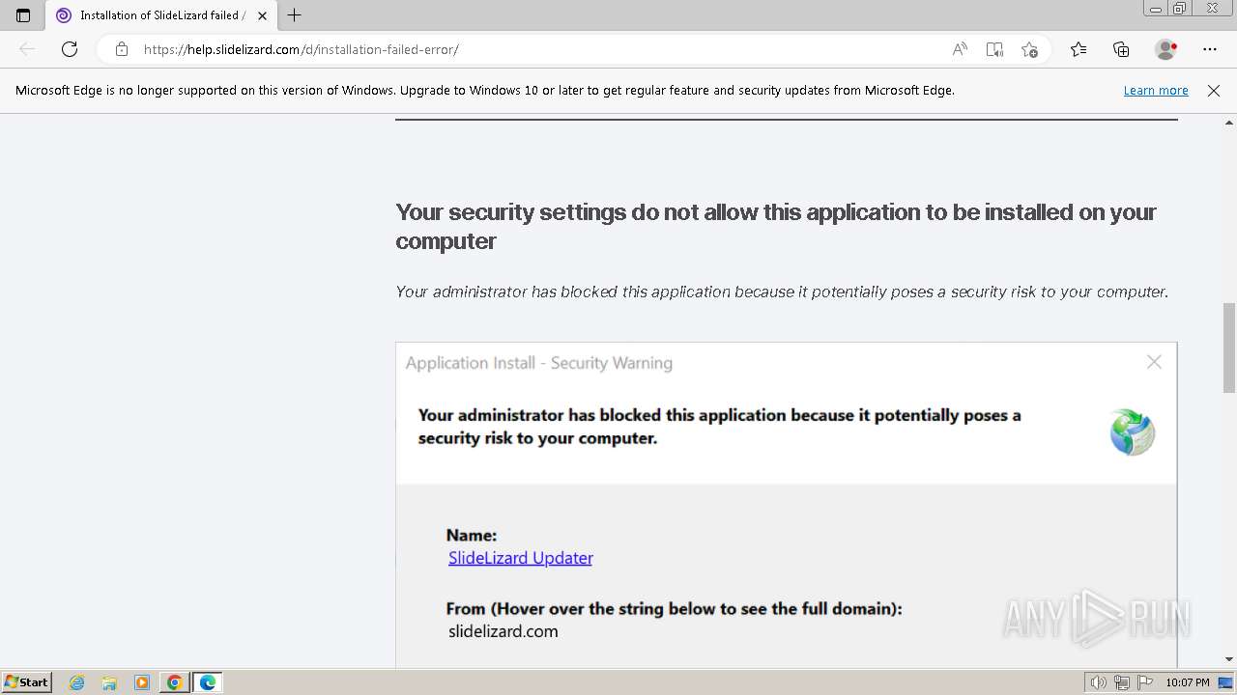This screenshot has height=695, width=1237.
Task: Click the 'Application Install - Security Warning' title
Action: coord(539,363)
